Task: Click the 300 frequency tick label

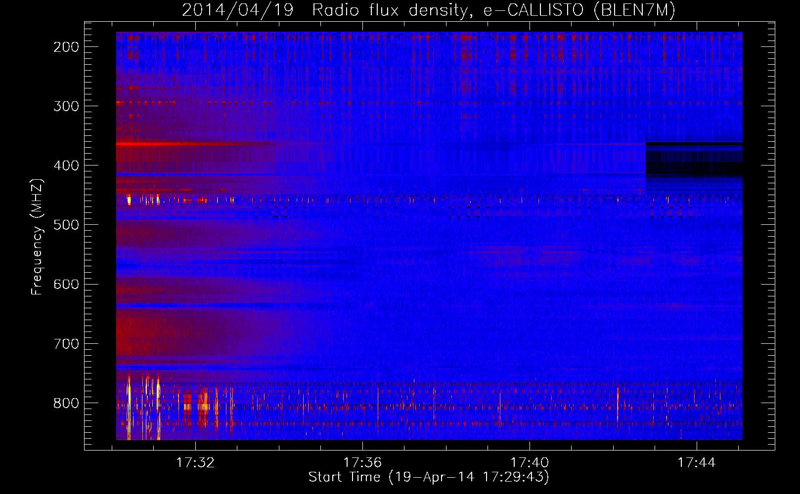Action: click(x=66, y=106)
